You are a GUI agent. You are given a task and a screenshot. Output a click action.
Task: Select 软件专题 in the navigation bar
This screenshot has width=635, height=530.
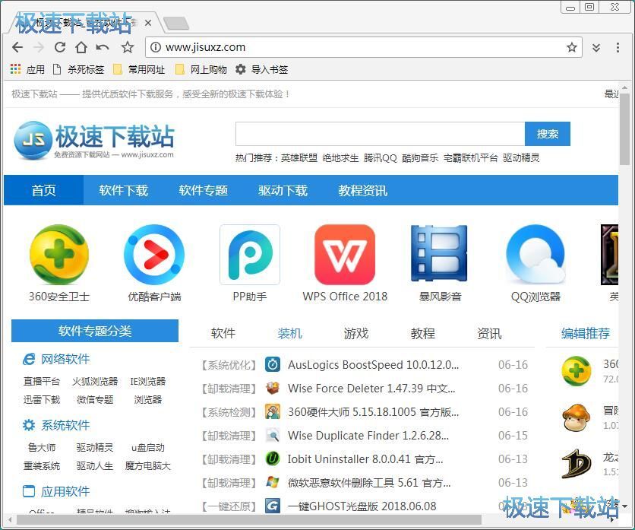(204, 190)
